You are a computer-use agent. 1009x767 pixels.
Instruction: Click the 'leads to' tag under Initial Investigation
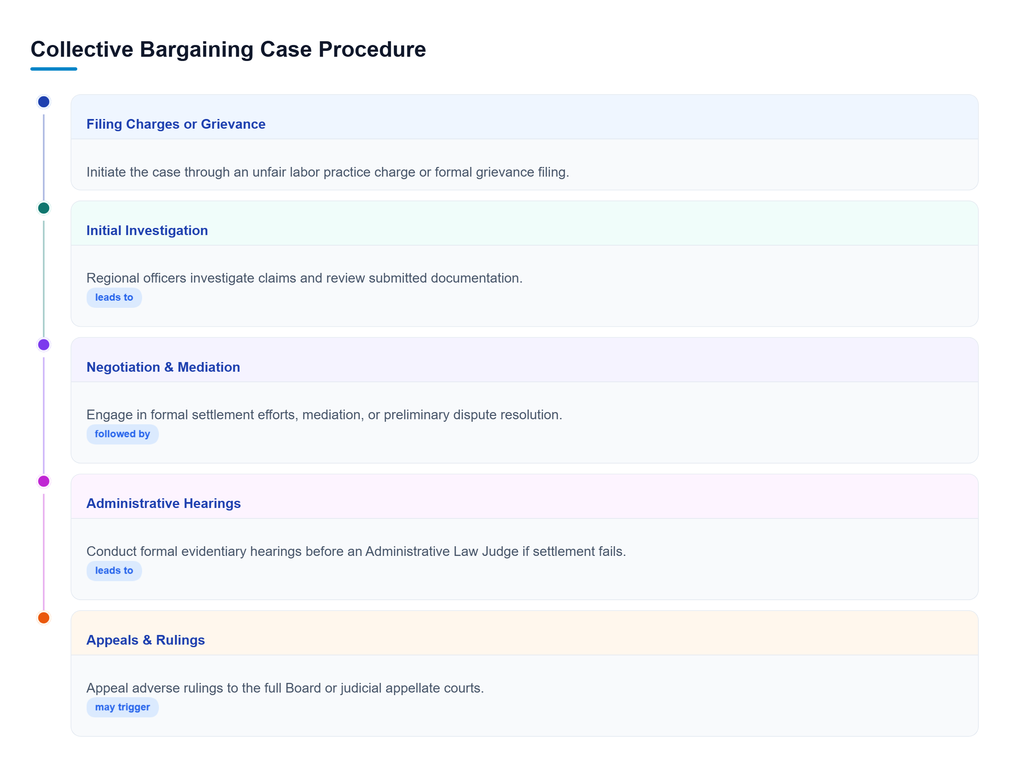[114, 298]
